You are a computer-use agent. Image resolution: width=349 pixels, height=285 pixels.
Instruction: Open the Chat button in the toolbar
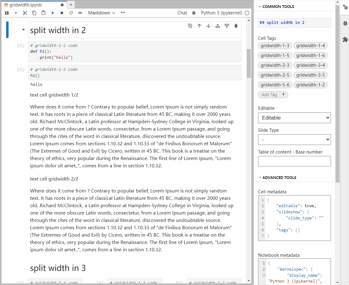tap(182, 13)
